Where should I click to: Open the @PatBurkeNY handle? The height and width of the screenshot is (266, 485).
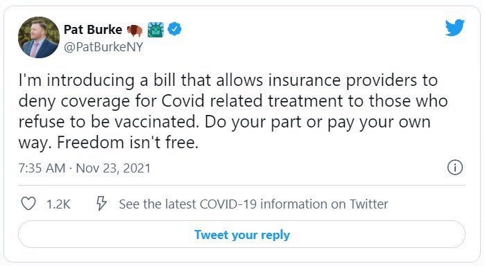tap(103, 47)
